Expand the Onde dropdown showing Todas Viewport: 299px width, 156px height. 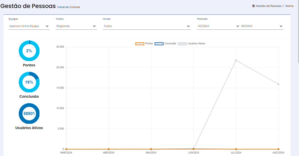pyautogui.click(x=147, y=26)
